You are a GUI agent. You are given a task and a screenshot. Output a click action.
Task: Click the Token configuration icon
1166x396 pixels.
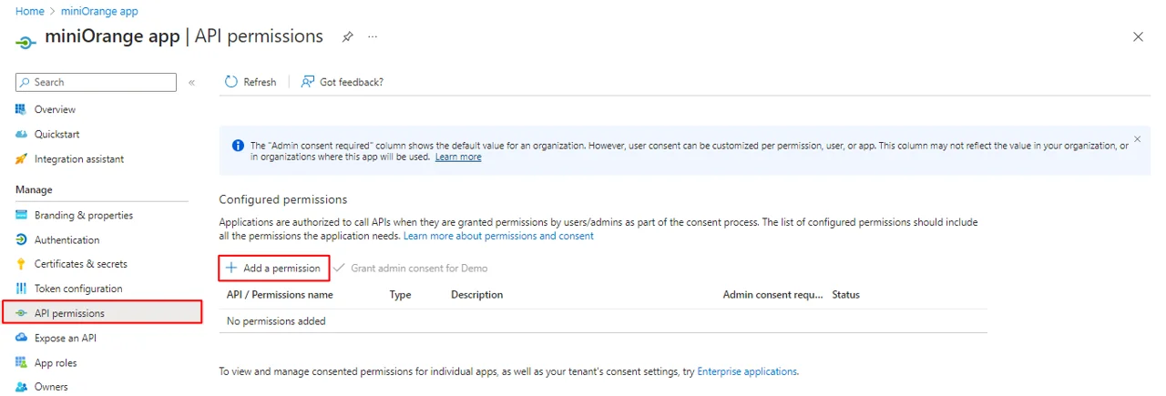tap(22, 289)
